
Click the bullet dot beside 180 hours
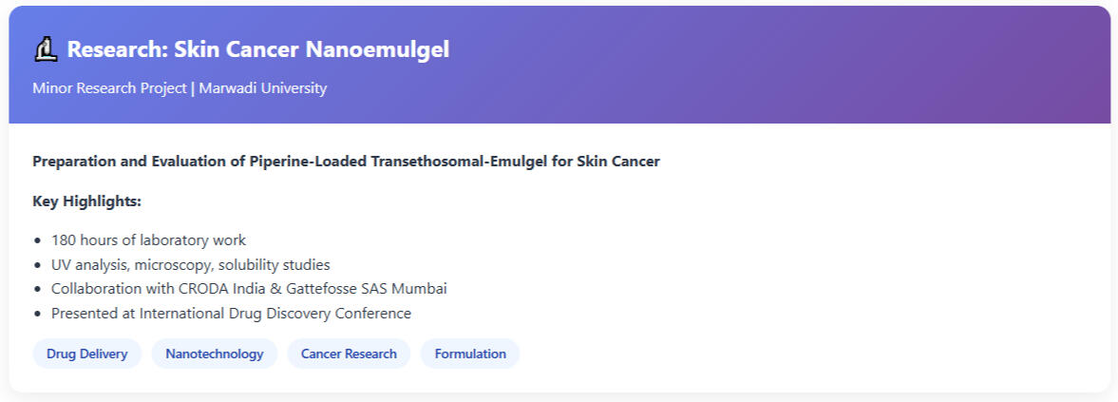coord(37,240)
